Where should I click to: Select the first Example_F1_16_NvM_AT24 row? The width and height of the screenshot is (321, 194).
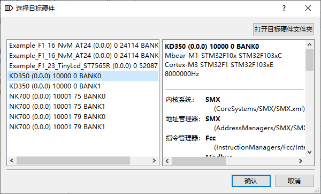coord(83,46)
